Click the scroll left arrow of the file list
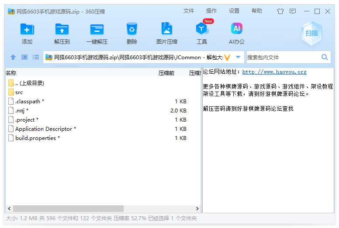339x228 pixels. click(9, 208)
